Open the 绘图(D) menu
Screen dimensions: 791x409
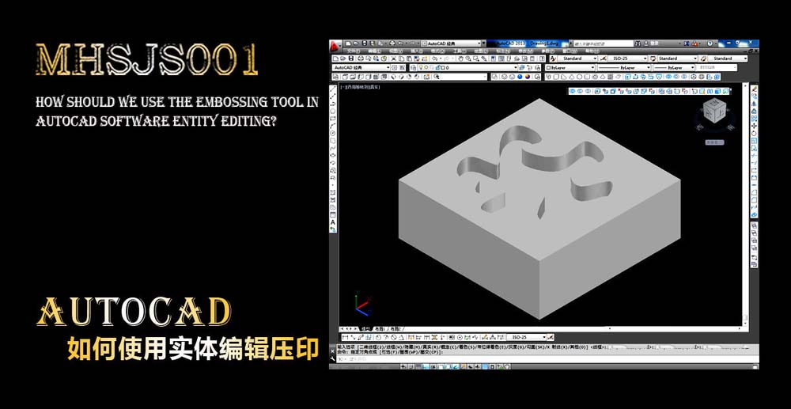480,51
